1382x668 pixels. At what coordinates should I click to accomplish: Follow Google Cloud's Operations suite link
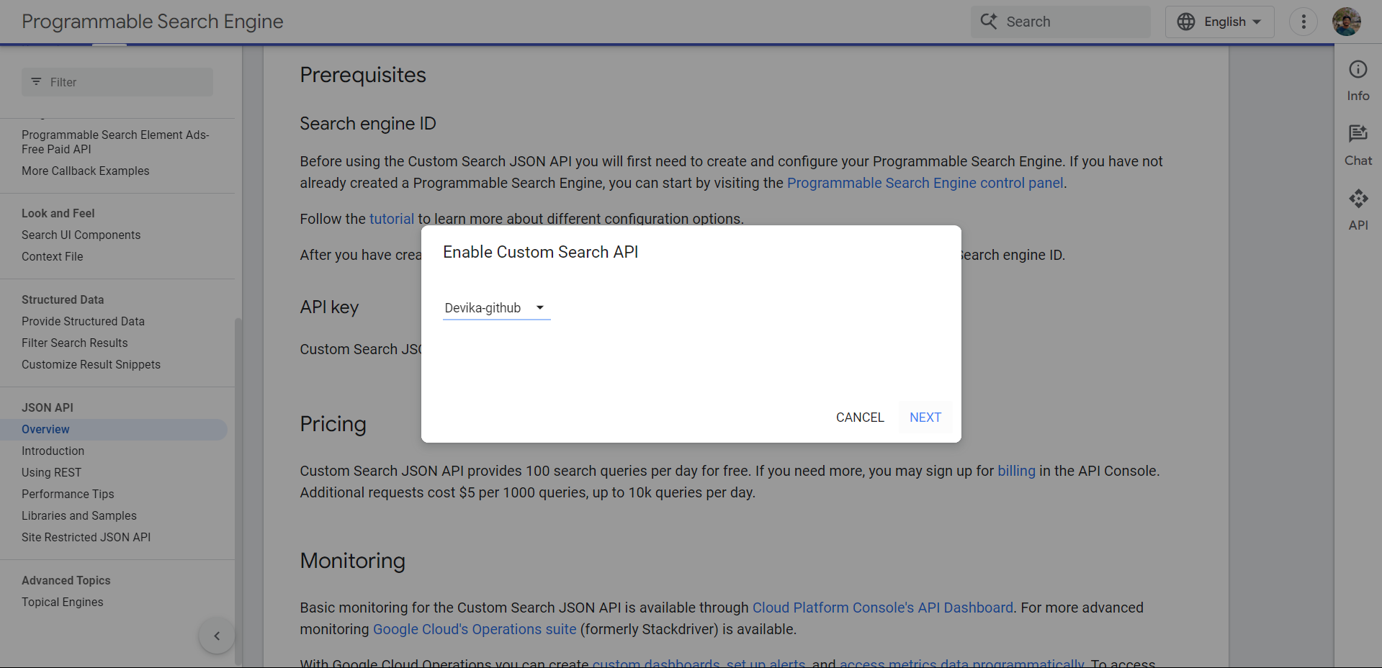coord(475,629)
